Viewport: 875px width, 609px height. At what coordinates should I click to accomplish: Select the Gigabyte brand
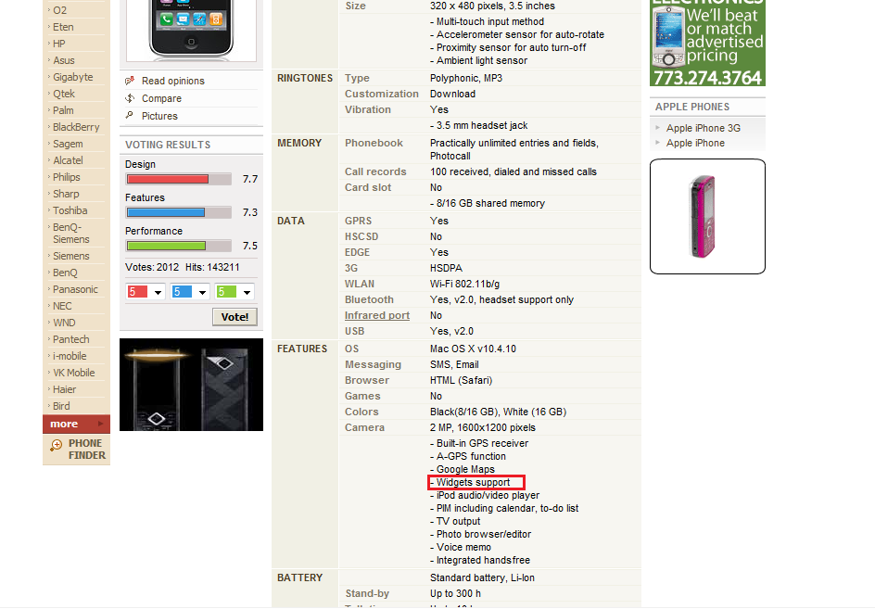[72, 77]
